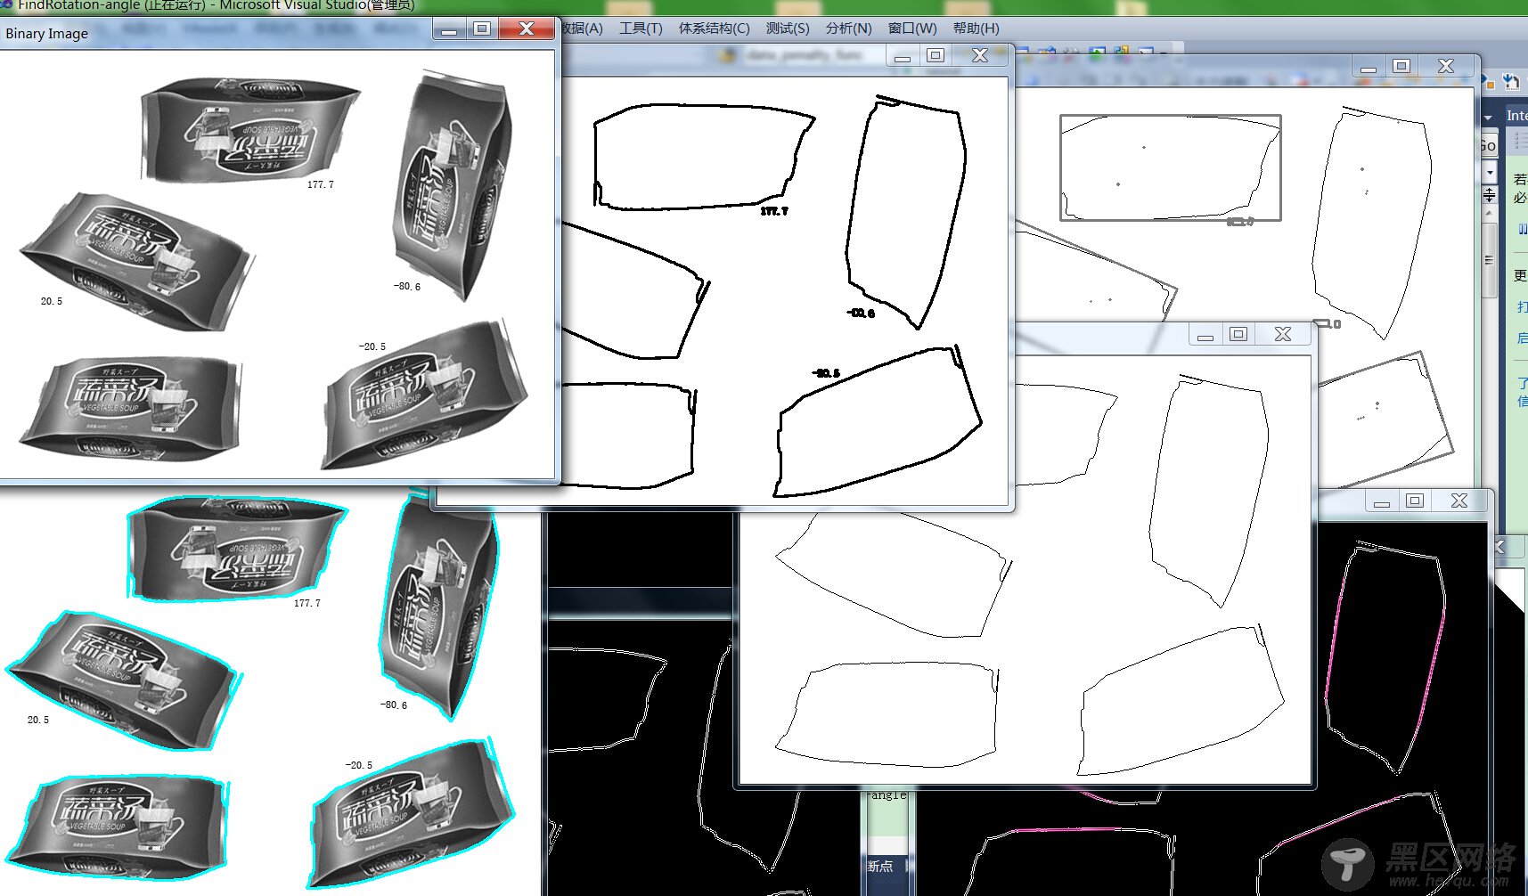Minimize the Binary Image window
The image size is (1528, 896).
[x=449, y=29]
